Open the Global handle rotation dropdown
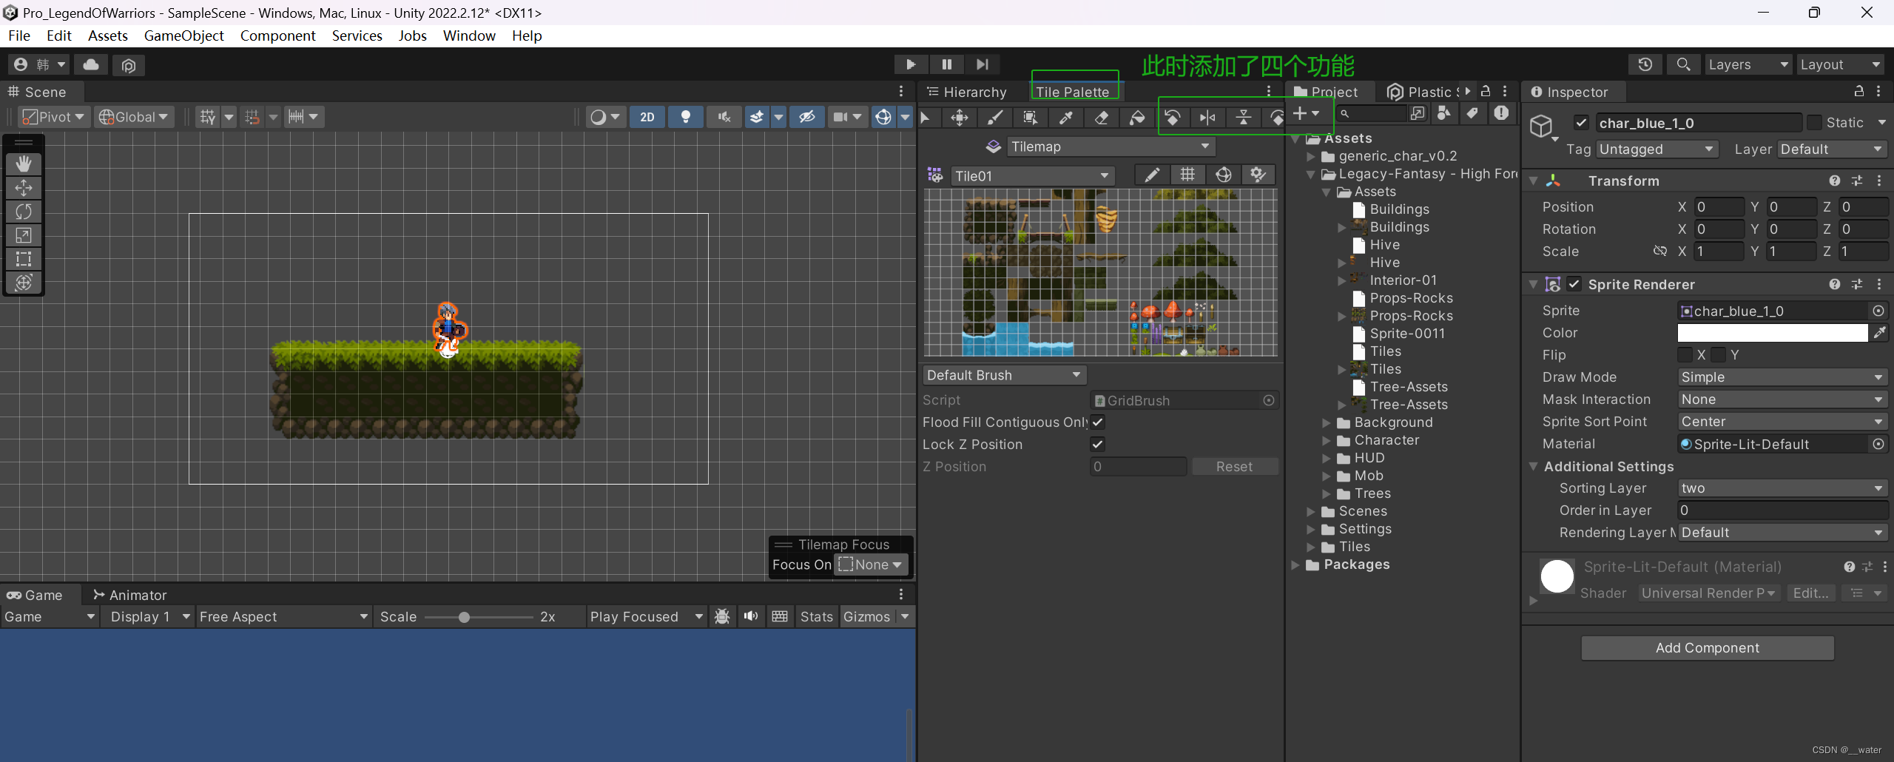1894x762 pixels. pos(134,117)
